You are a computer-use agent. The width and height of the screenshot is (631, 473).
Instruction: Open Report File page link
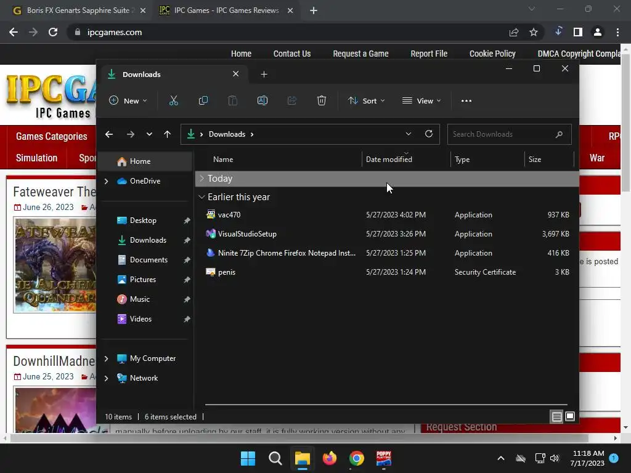pyautogui.click(x=429, y=54)
